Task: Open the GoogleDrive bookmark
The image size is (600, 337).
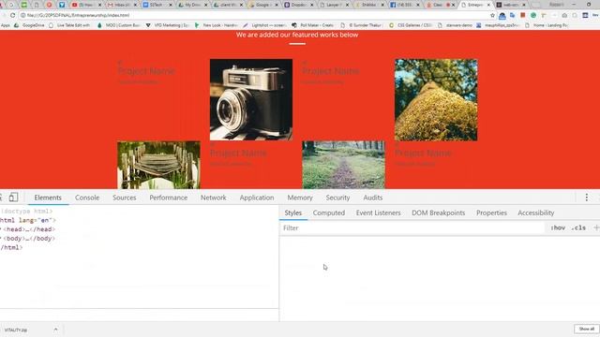Action: 29,25
